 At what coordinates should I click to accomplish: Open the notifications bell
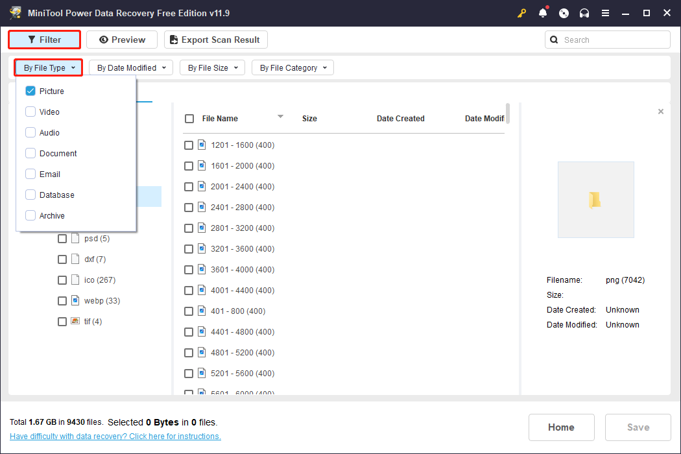pyautogui.click(x=543, y=13)
